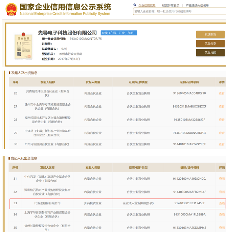This screenshot has height=233, width=226.
Task: Click 企业法人营业执照(外资) cell
Action: pos(138,203)
